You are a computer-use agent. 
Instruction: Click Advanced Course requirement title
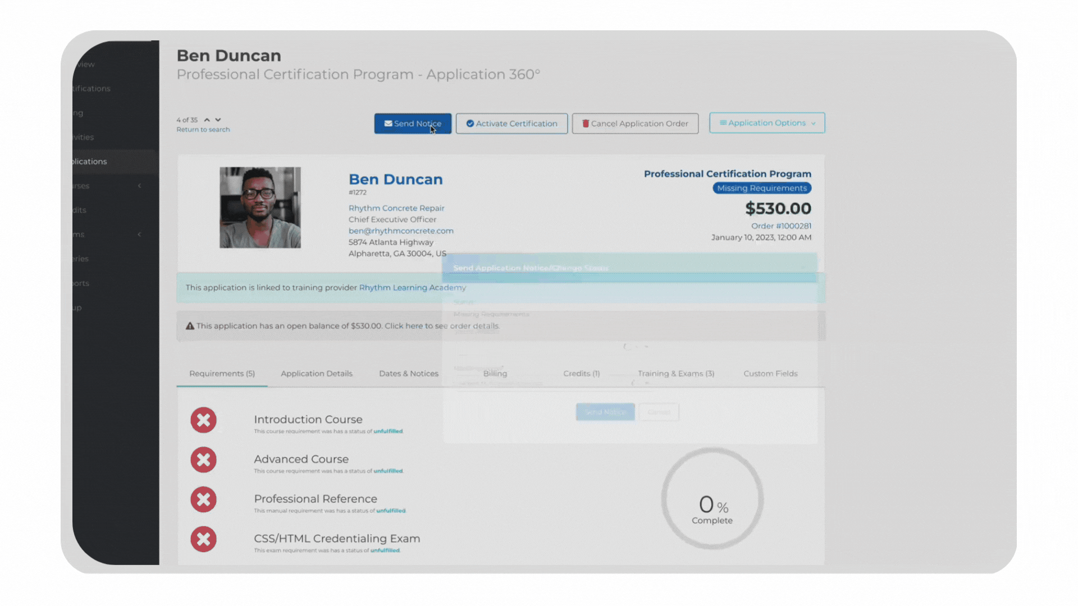(302, 460)
